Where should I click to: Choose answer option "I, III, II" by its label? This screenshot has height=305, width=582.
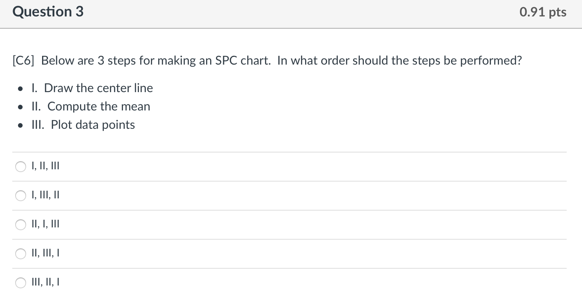(45, 195)
